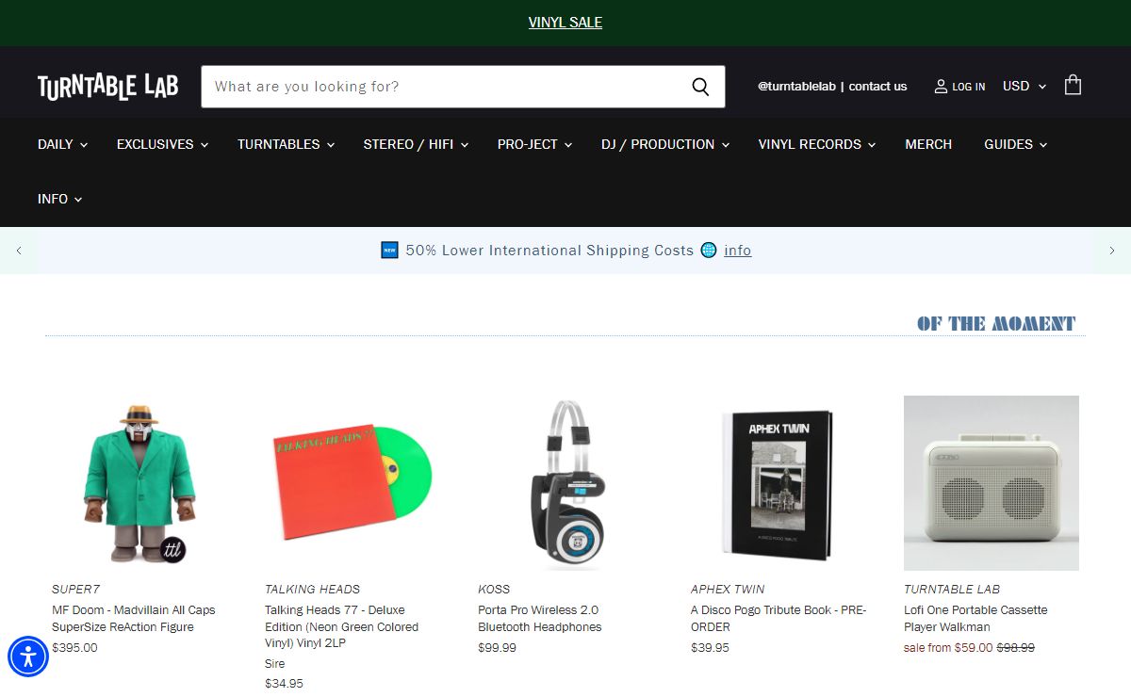The image size is (1131, 697).
Task: Open the international shipping info link
Action: (738, 251)
